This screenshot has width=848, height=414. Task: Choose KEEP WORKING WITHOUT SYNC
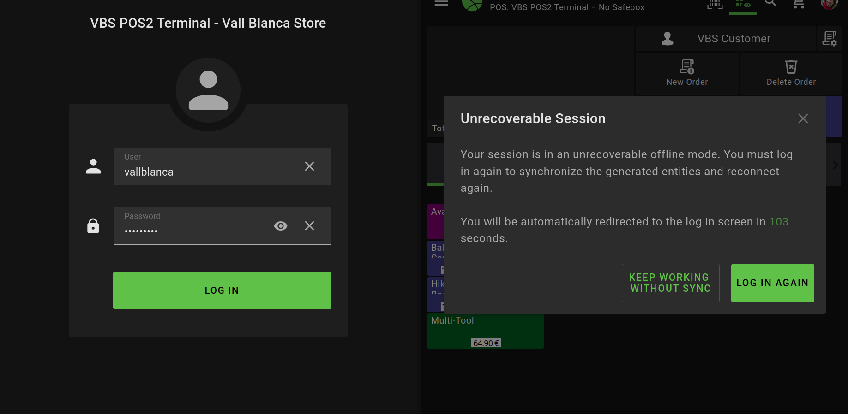click(x=670, y=283)
